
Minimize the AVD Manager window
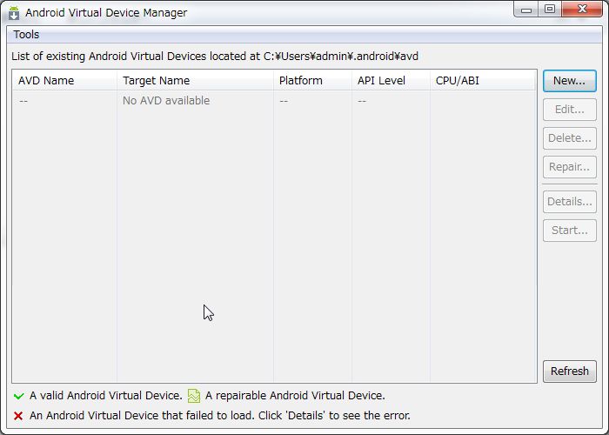click(x=526, y=10)
